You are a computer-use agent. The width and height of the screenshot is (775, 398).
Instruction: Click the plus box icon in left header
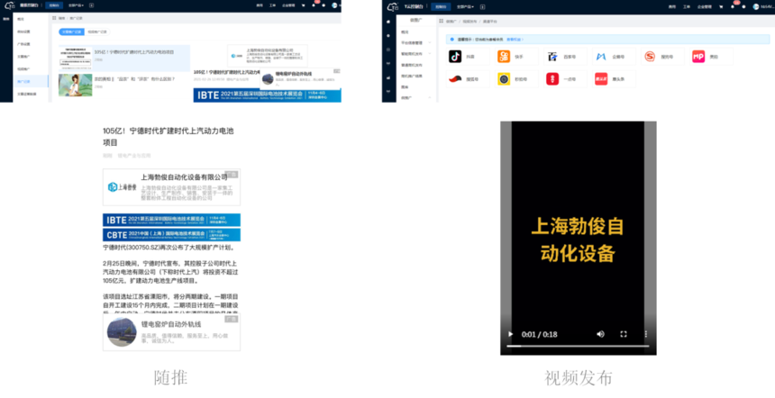[91, 6]
